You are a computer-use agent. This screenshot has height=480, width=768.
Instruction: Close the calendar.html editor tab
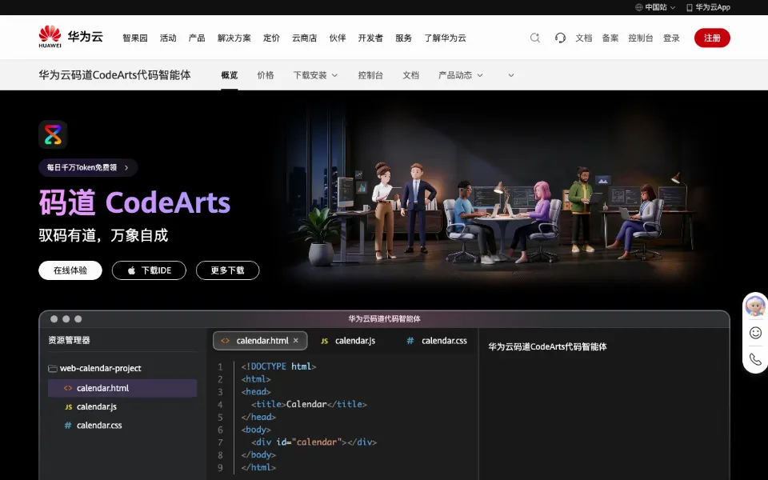pyautogui.click(x=296, y=341)
